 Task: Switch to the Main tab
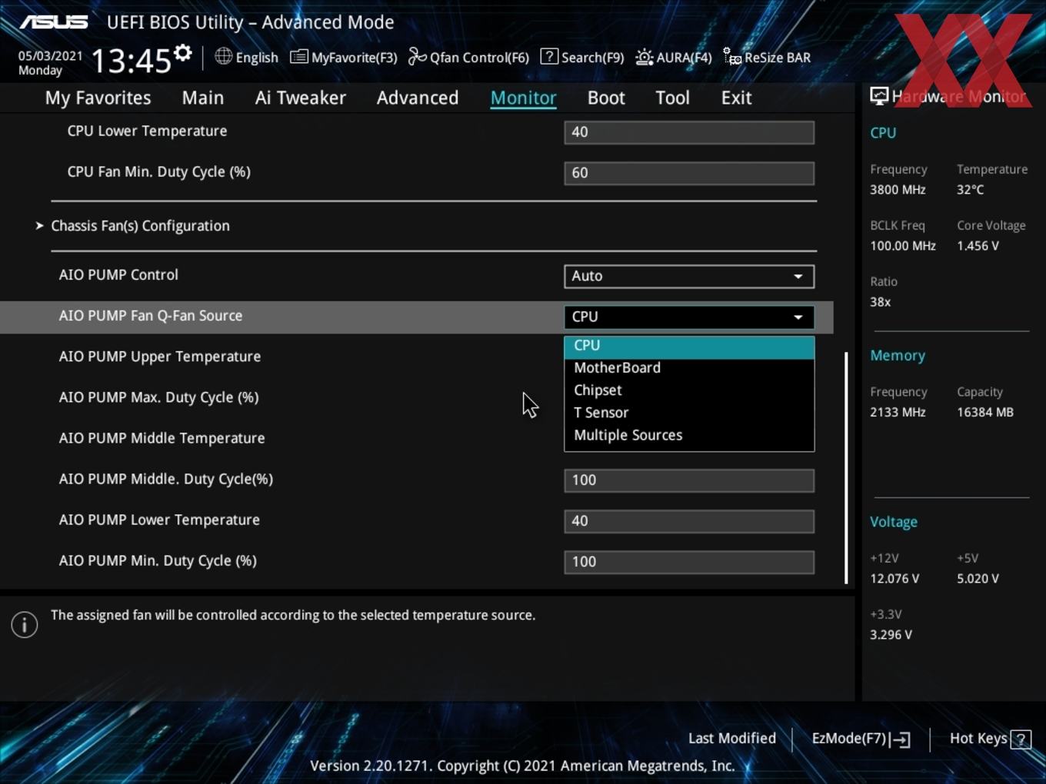(x=203, y=98)
